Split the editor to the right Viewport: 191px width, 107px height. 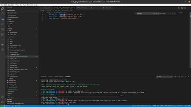[185, 8]
